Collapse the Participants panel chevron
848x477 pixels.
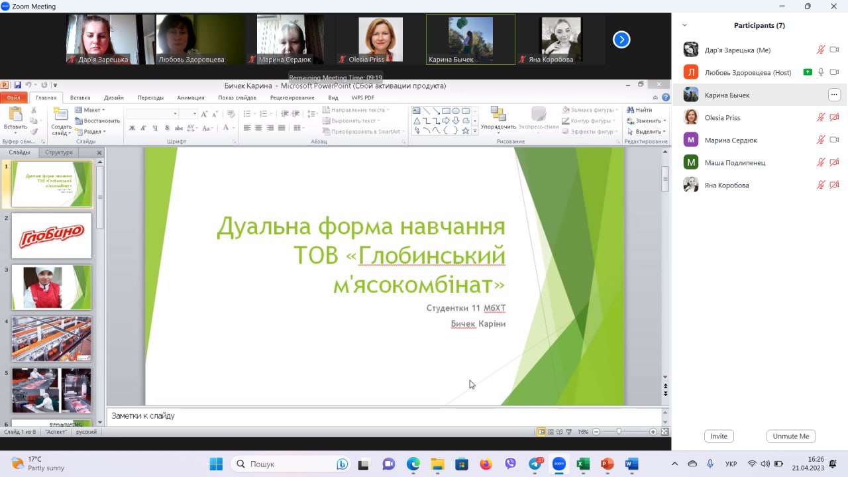pyautogui.click(x=684, y=25)
